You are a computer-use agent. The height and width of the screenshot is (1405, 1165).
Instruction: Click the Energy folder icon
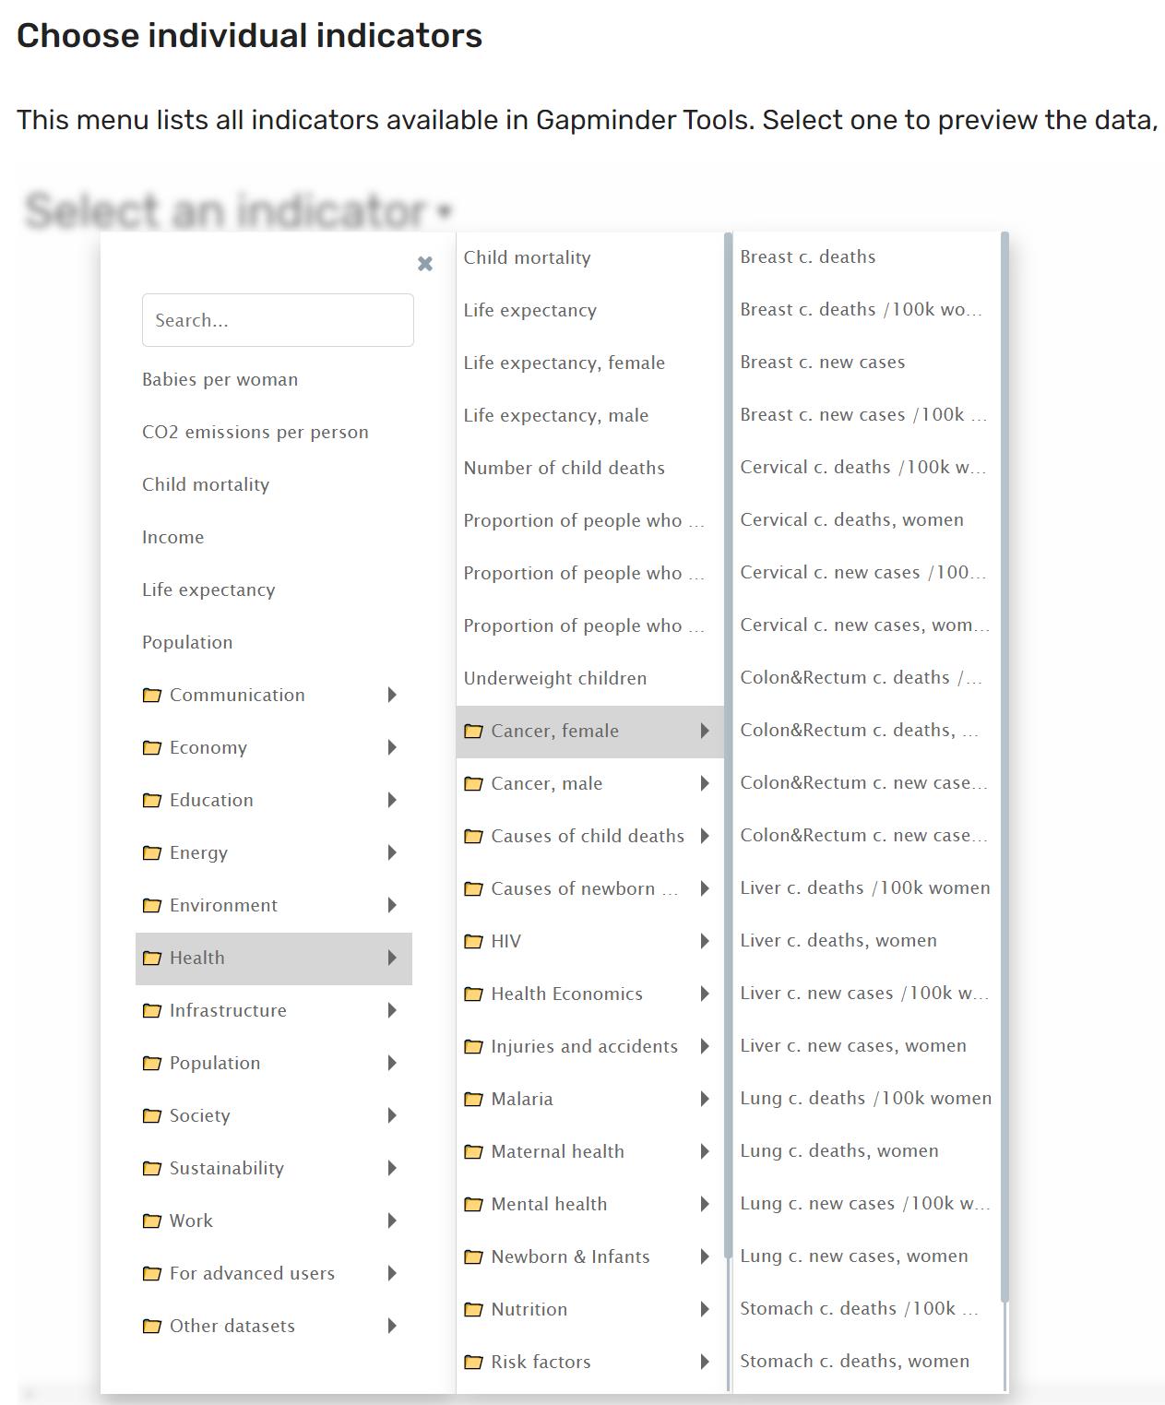click(x=152, y=853)
